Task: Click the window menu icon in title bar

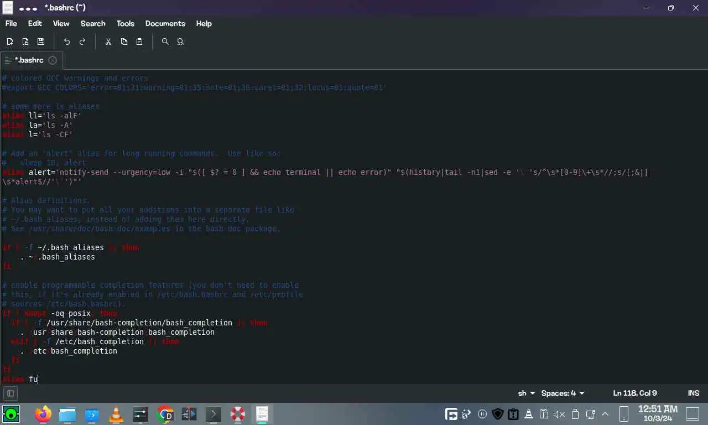Action: (7, 8)
